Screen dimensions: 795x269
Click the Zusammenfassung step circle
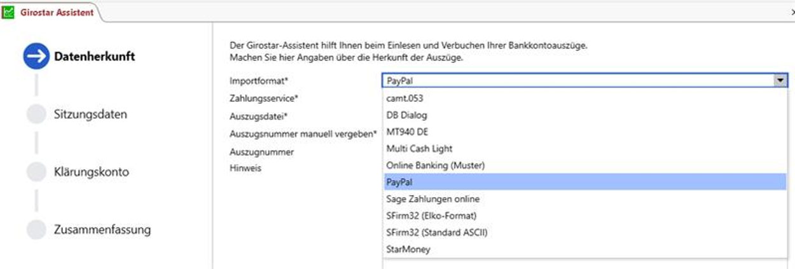[x=36, y=230]
